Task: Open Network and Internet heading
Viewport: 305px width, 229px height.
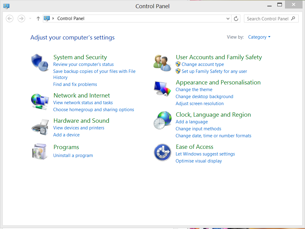Action: 82,95
